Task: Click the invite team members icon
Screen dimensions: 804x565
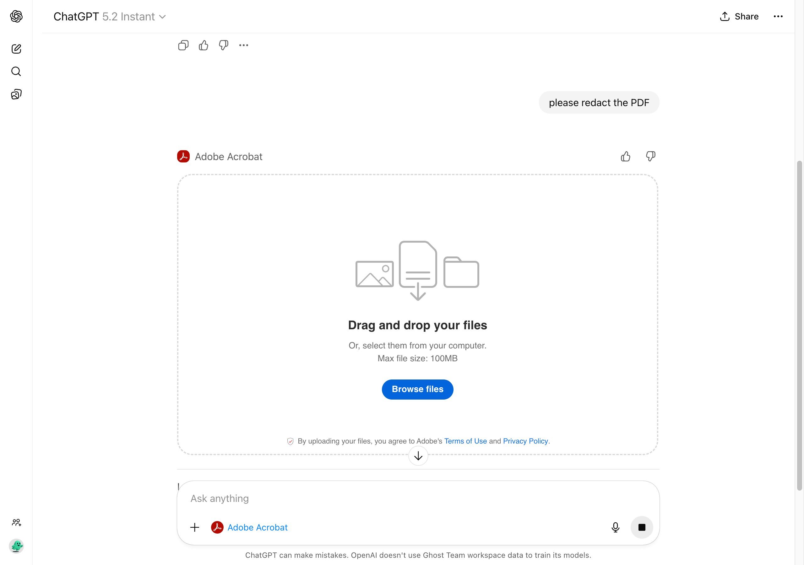Action: (16, 522)
